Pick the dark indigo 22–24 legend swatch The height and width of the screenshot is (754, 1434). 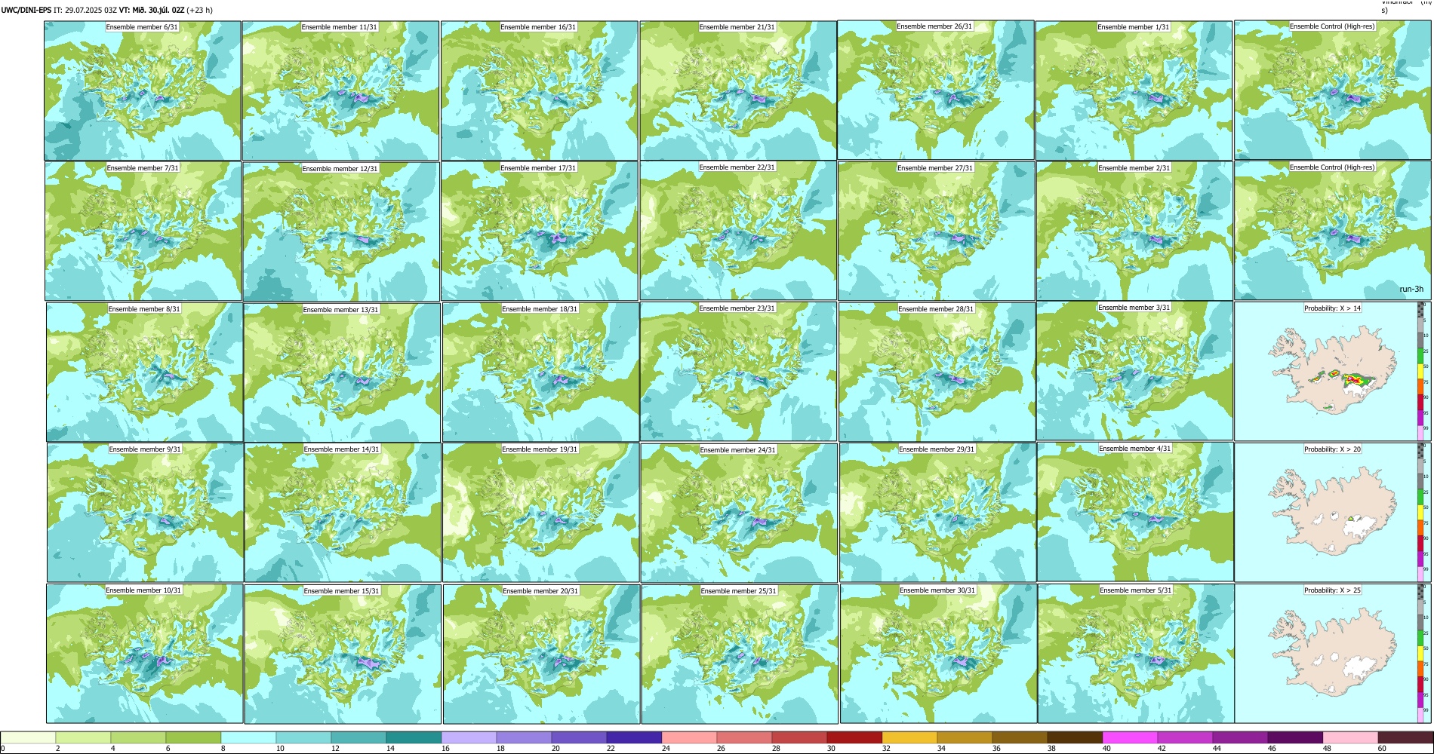pyautogui.click(x=634, y=737)
